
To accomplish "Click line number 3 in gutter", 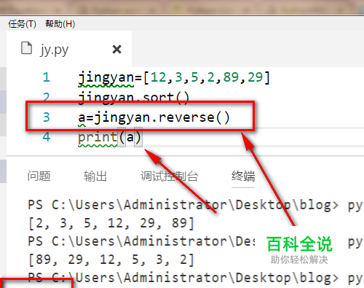I will (x=47, y=117).
